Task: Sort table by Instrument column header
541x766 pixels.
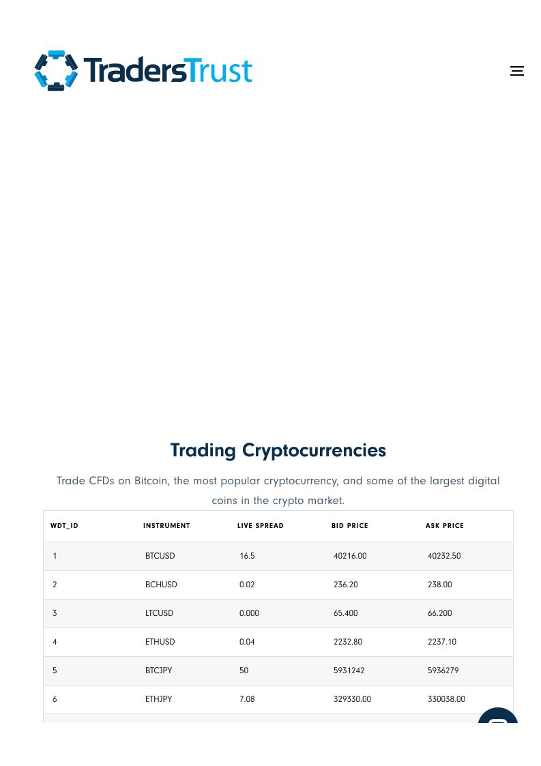Action: 166,526
